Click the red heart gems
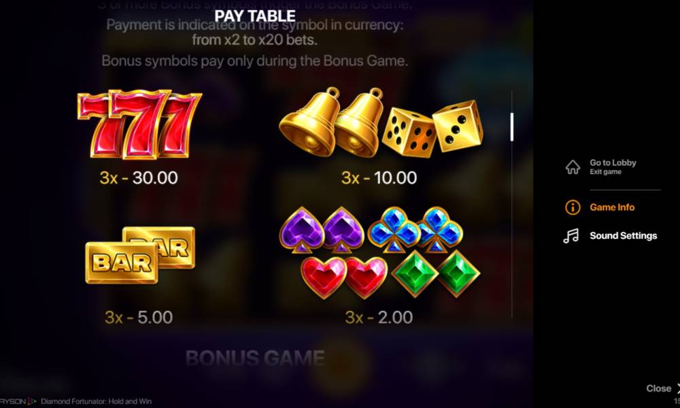The width and height of the screenshot is (680, 408). (x=344, y=277)
